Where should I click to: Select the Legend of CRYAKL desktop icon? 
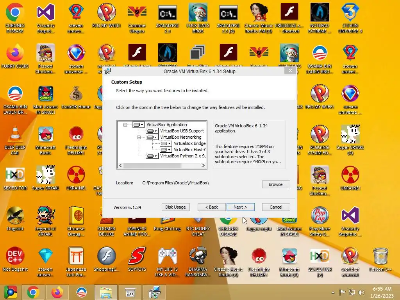[x=45, y=221]
